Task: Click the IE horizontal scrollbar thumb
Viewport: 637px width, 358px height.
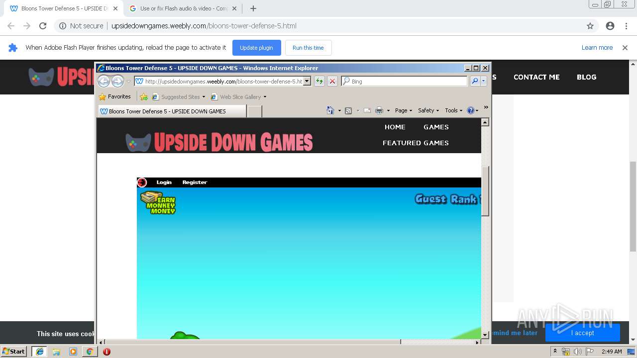Action: pyautogui.click(x=253, y=342)
